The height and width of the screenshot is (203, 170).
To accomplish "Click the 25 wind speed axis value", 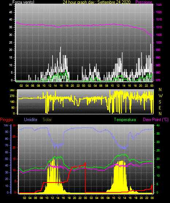I will point(11,42).
